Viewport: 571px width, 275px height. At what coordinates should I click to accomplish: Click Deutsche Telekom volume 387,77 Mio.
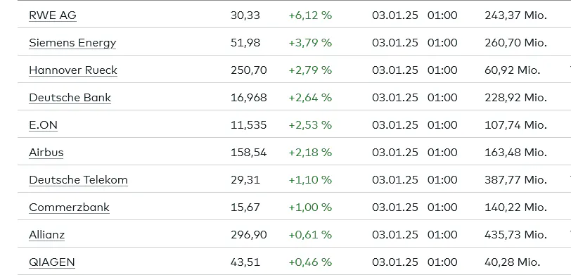(515, 179)
